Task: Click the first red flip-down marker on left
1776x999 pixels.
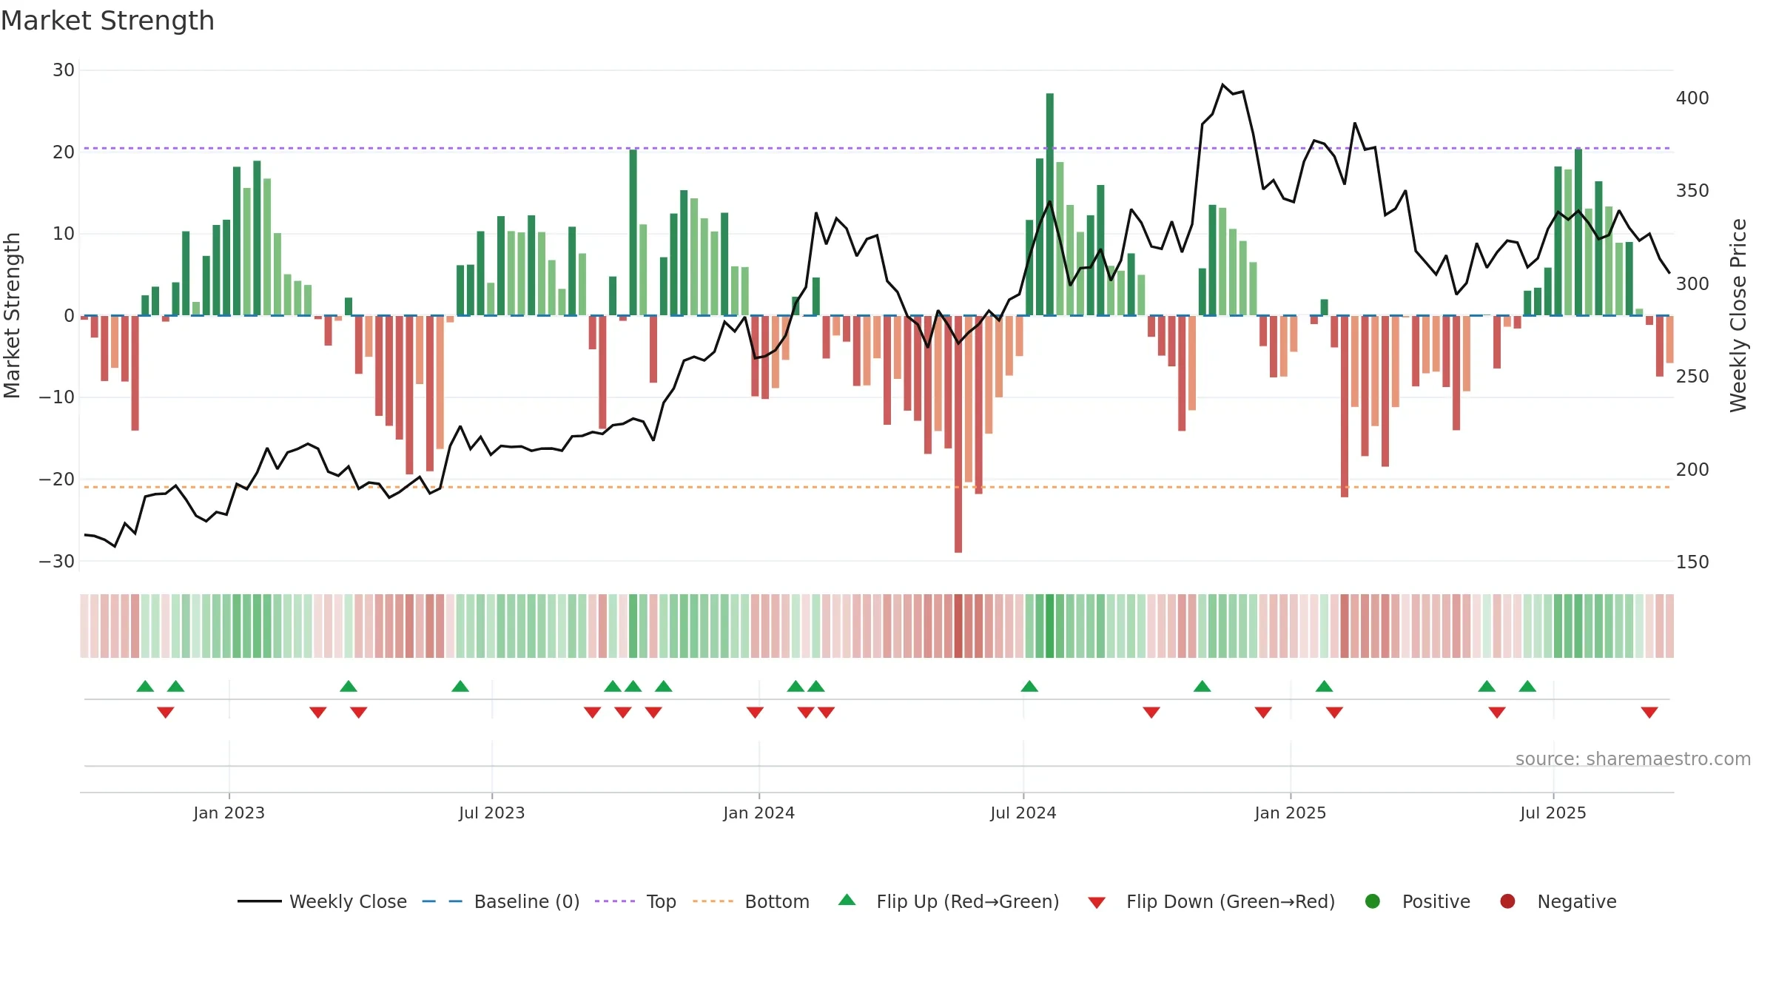Action: tap(166, 713)
